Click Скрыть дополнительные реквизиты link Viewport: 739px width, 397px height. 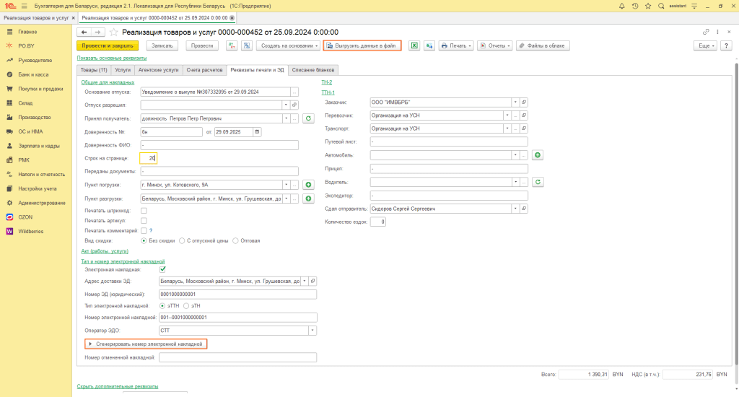(118, 386)
